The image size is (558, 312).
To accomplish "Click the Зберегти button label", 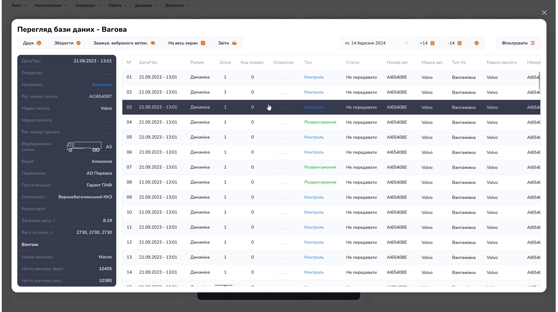I will point(64,43).
